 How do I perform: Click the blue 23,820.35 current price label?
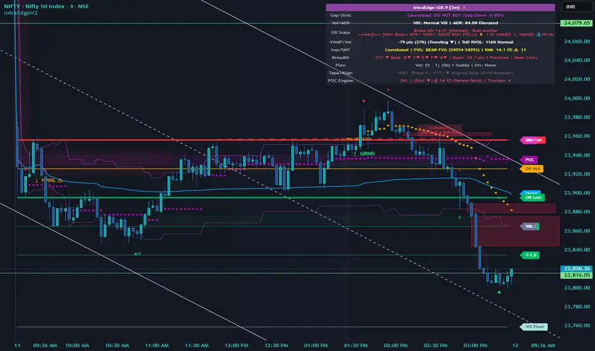(x=576, y=269)
